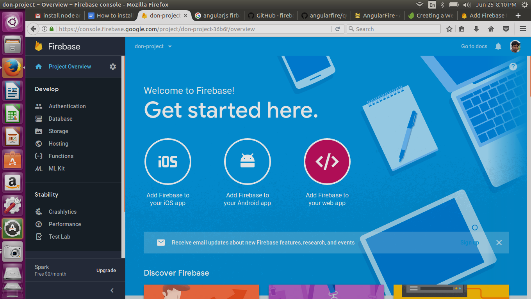The height and width of the screenshot is (299, 531).
Task: Click the Go to docs link
Action: (x=474, y=46)
